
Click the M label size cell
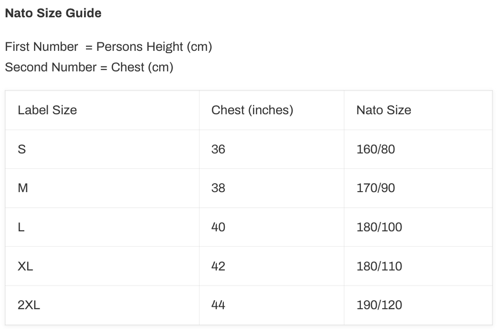click(23, 188)
